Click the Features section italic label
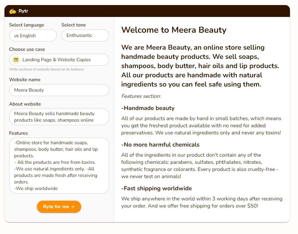Screen dimensions: 298x234 click(141, 96)
